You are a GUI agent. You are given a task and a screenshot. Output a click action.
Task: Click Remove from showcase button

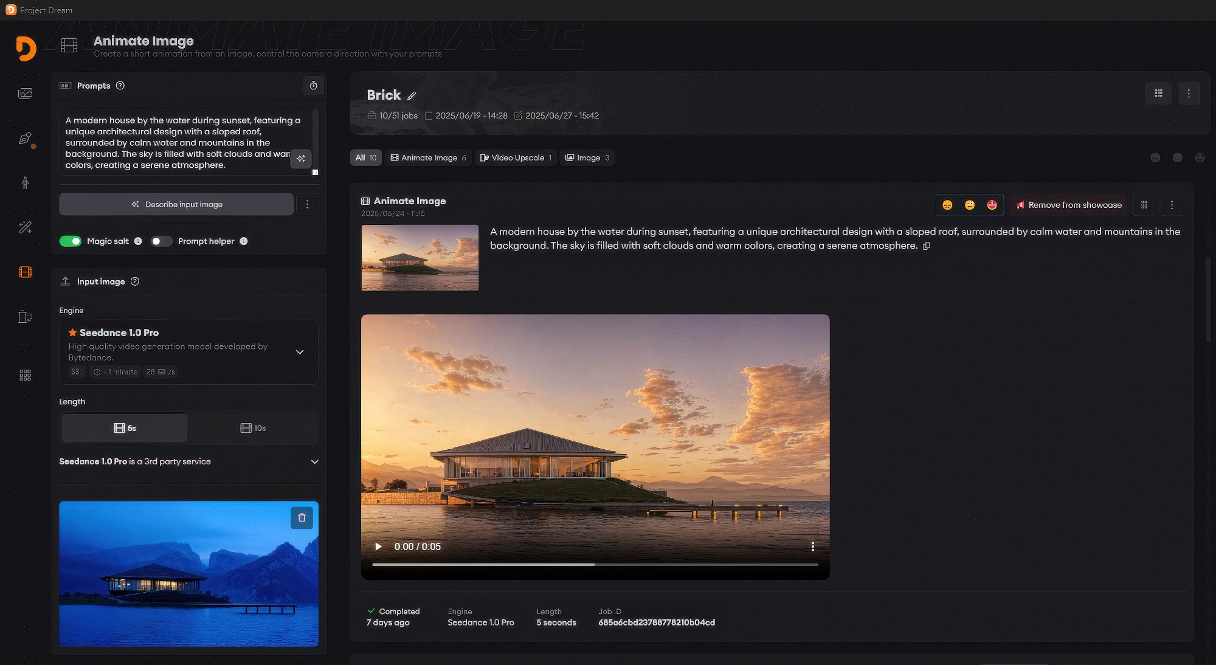[1069, 205]
